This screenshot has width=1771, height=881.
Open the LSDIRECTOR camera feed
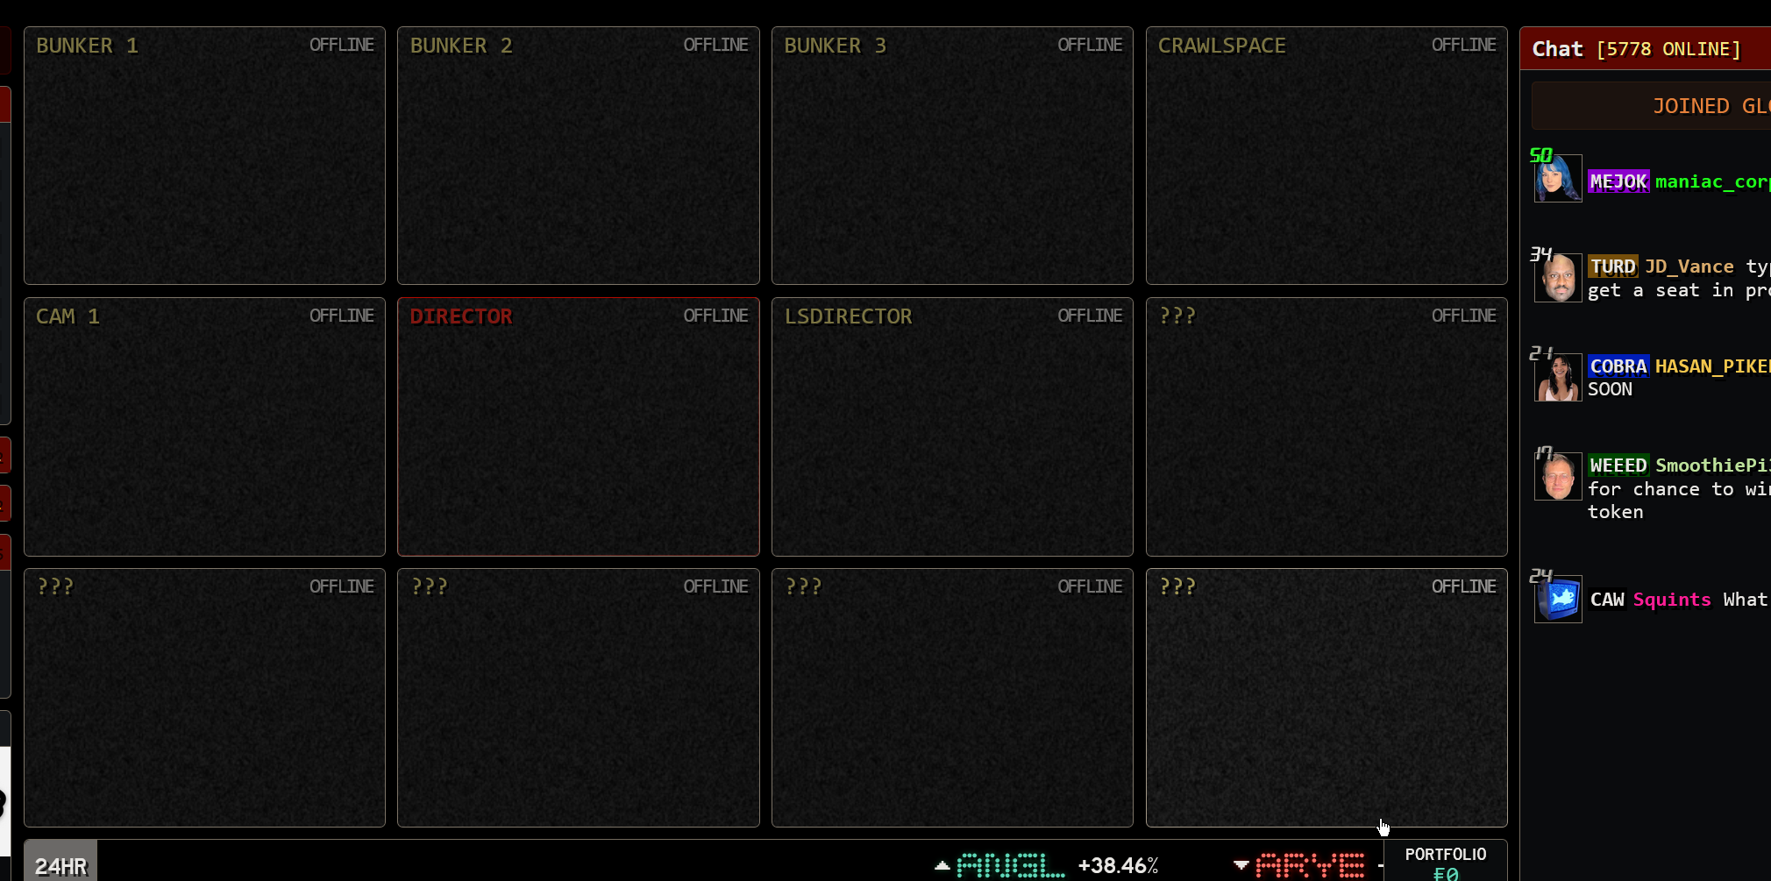pyautogui.click(x=952, y=427)
